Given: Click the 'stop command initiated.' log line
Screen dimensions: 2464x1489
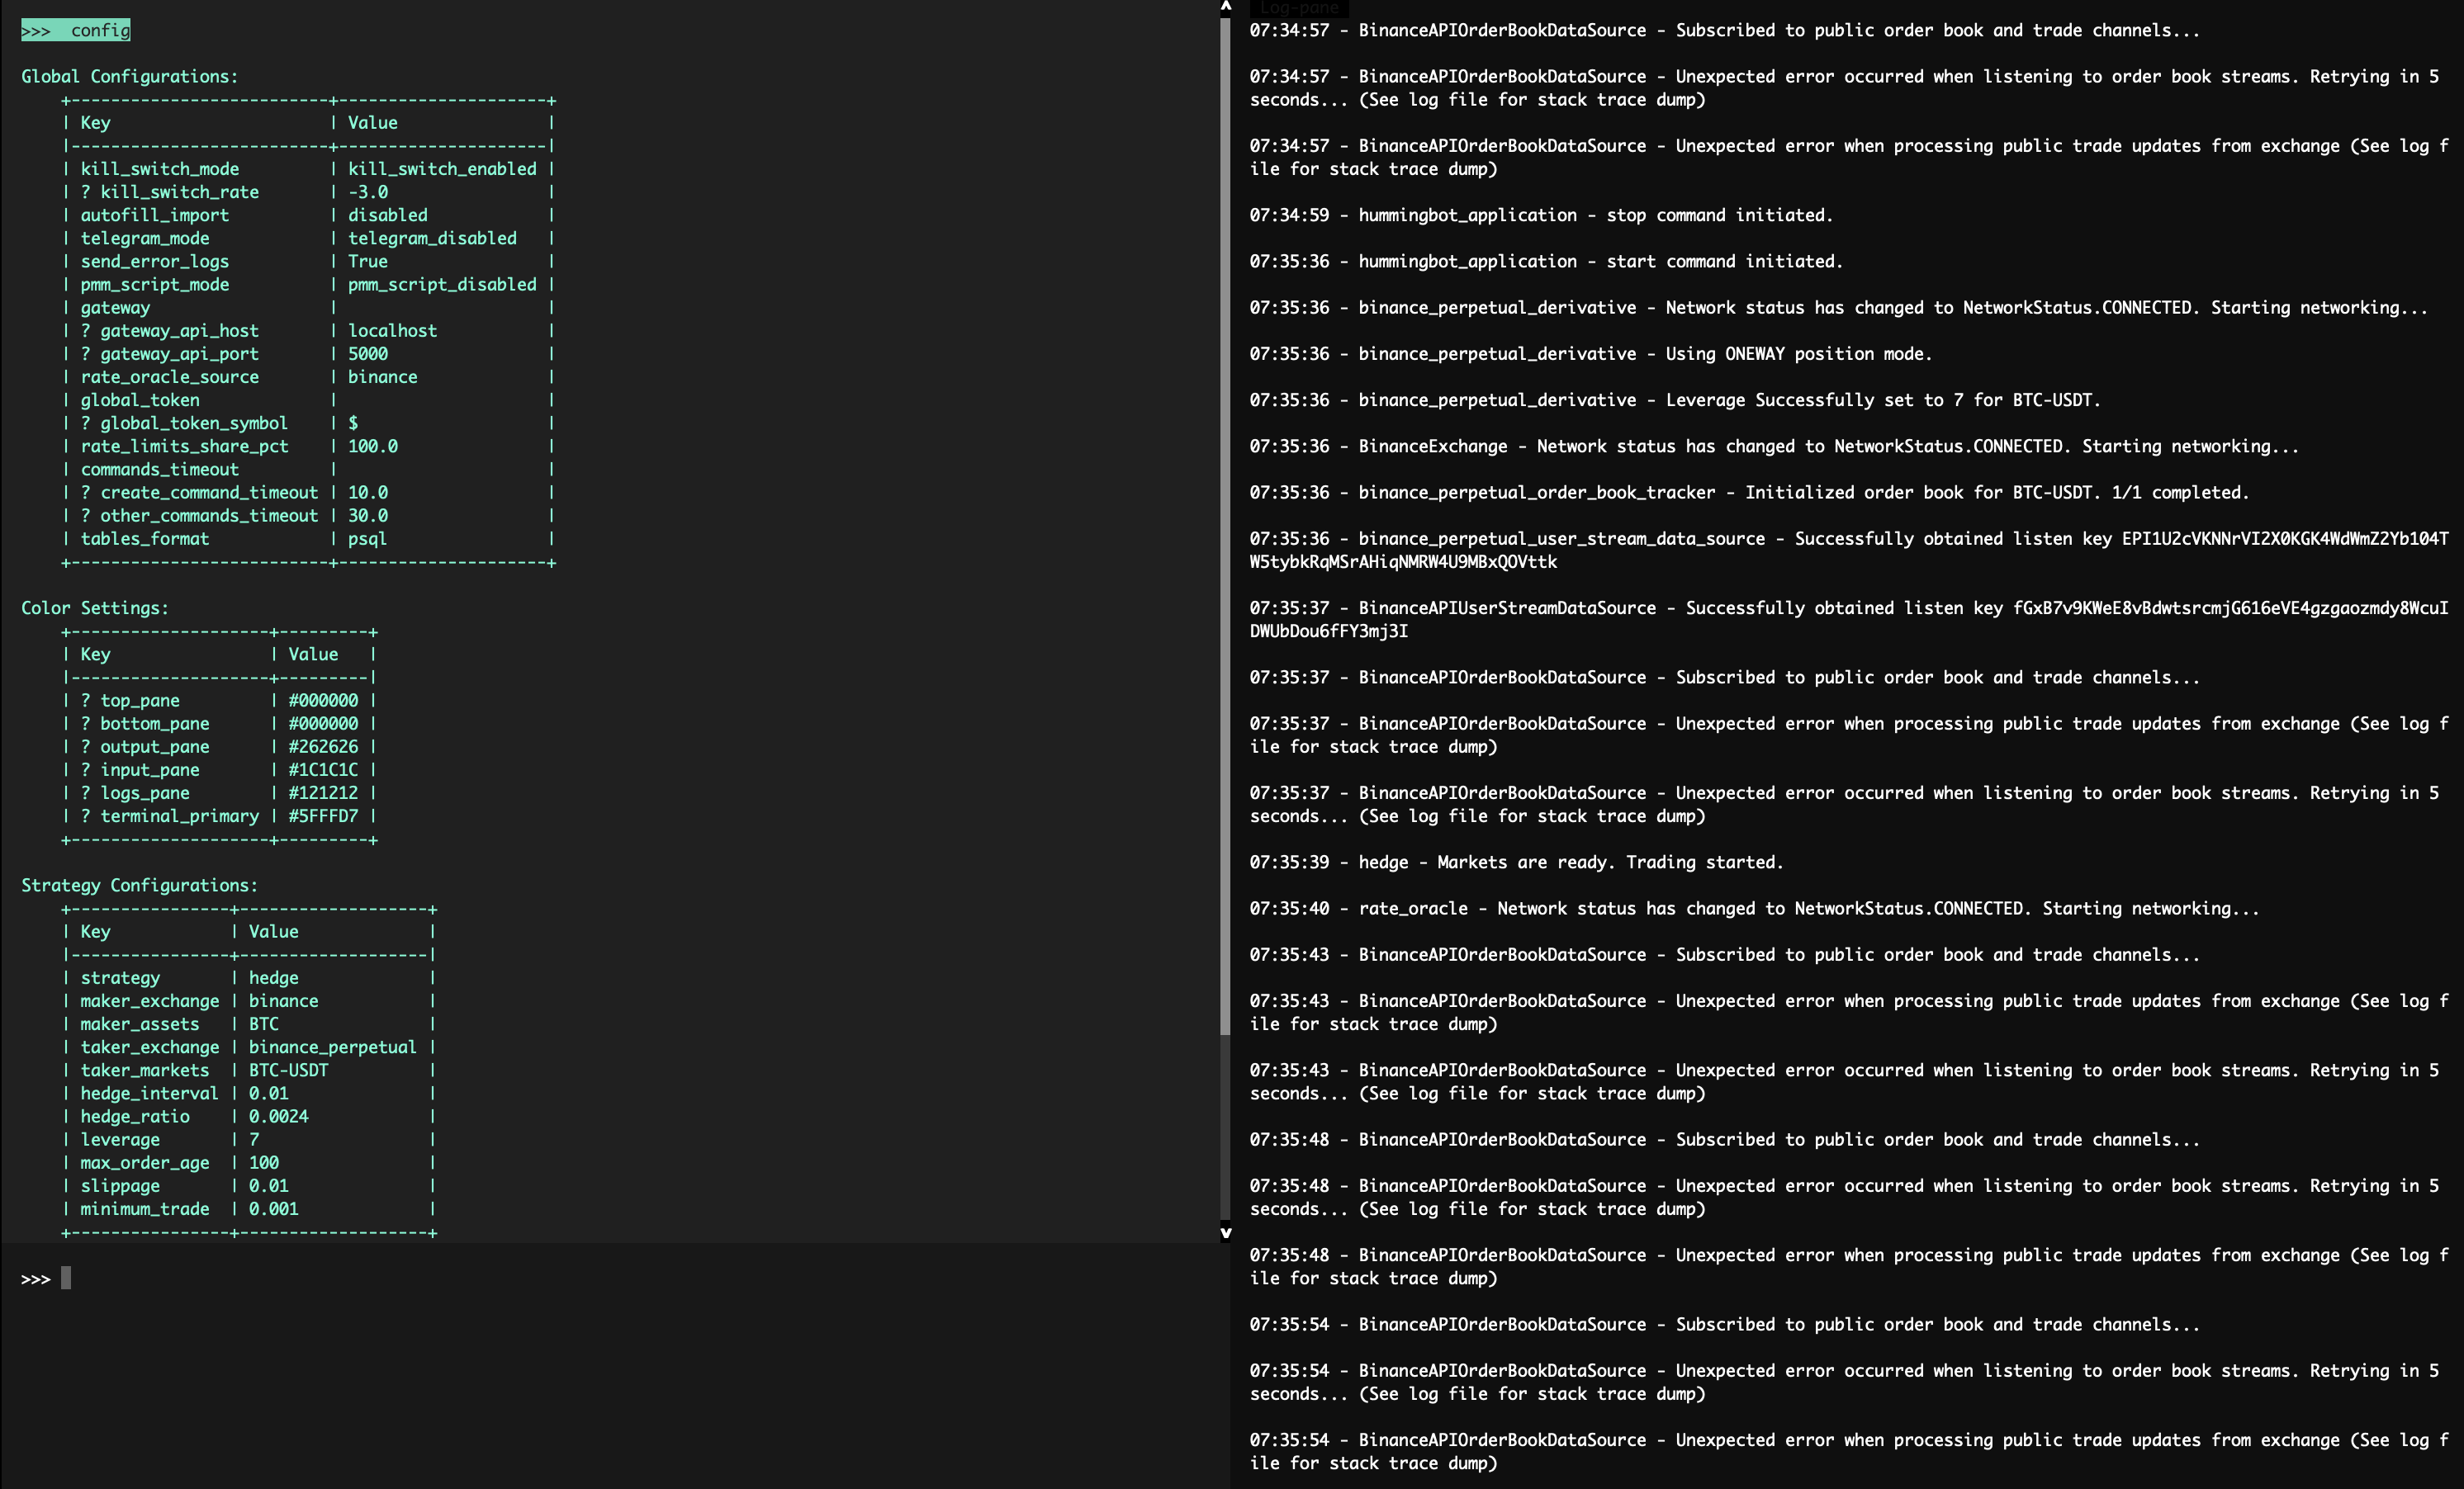Looking at the screenshot, I should (x=1541, y=215).
